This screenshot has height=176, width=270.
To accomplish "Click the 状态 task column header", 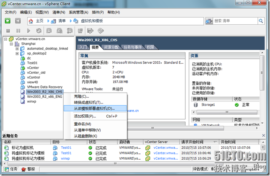I will click(102, 142).
